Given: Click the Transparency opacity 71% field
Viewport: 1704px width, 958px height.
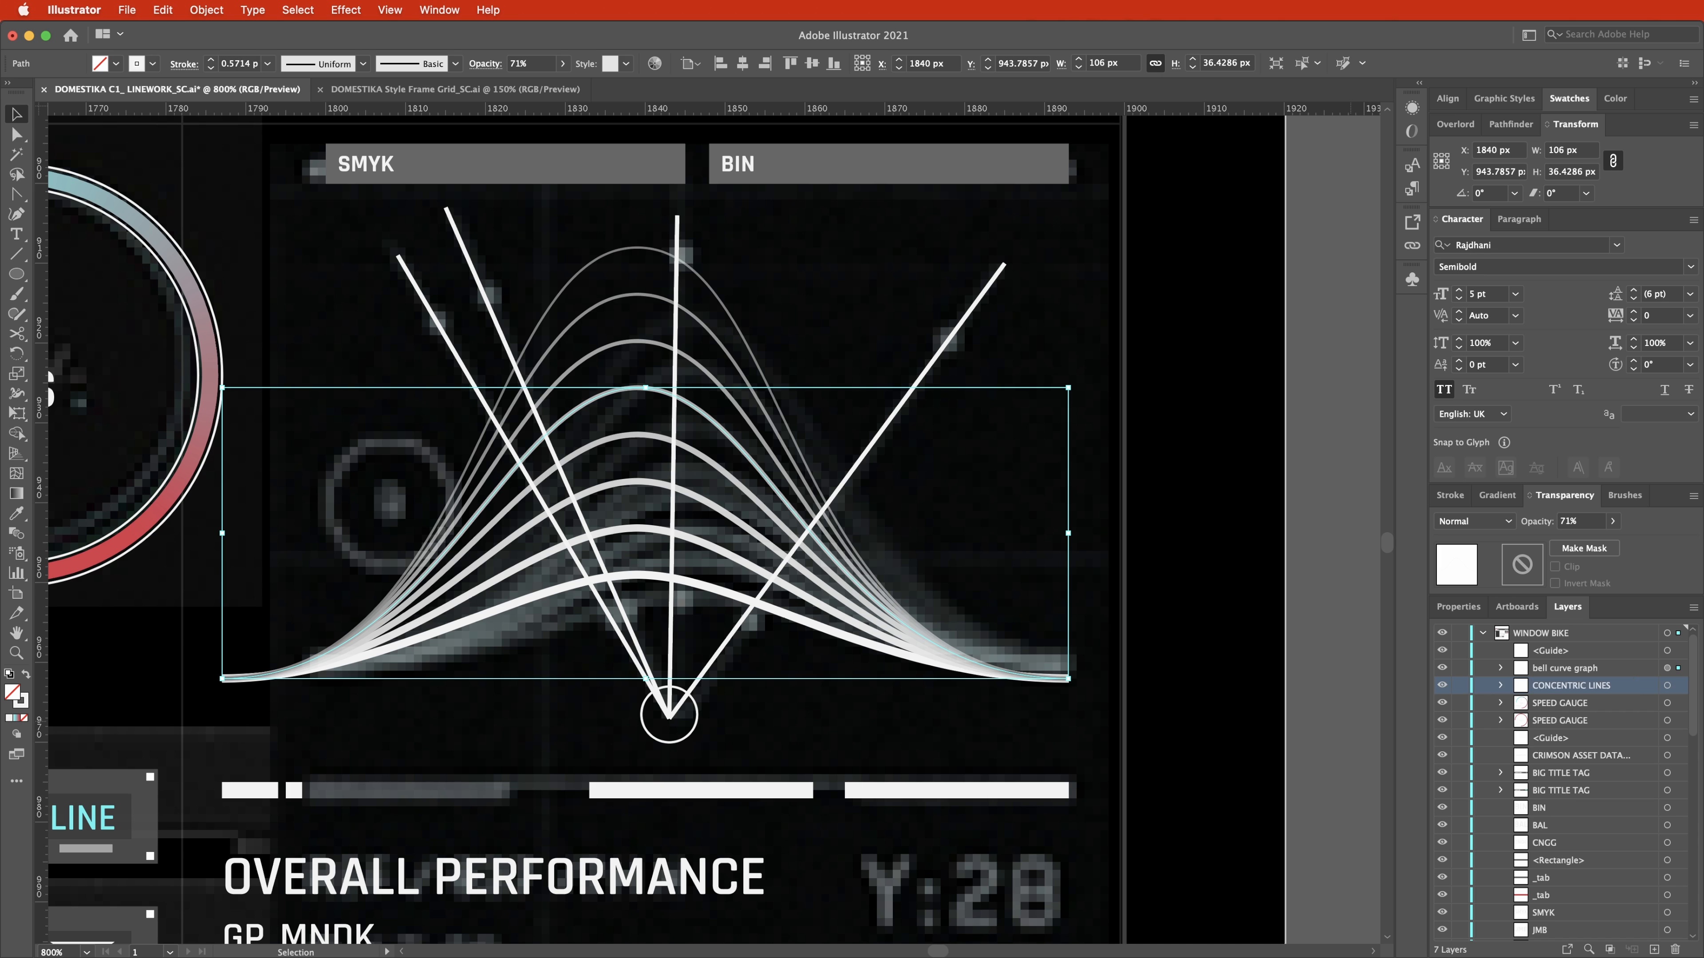Looking at the screenshot, I should click(x=1580, y=521).
